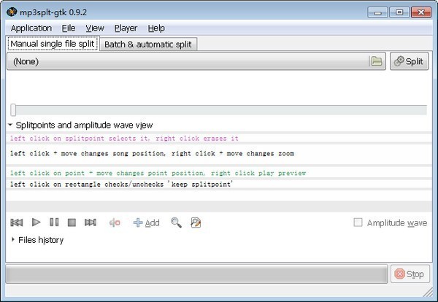Expand the Files history section
The height and width of the screenshot is (302, 438).
pos(13,239)
